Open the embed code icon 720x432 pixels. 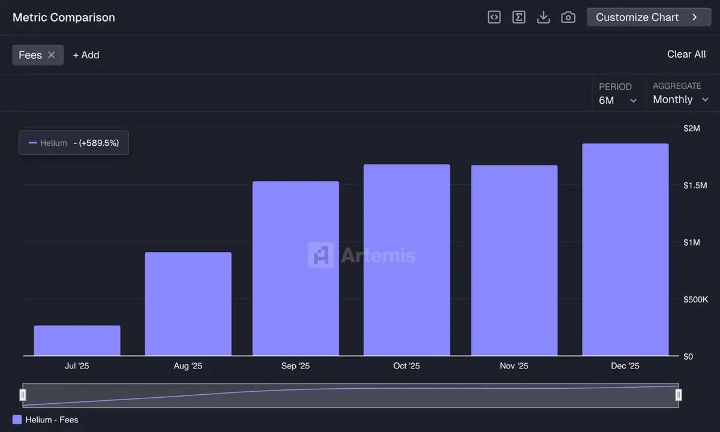494,17
